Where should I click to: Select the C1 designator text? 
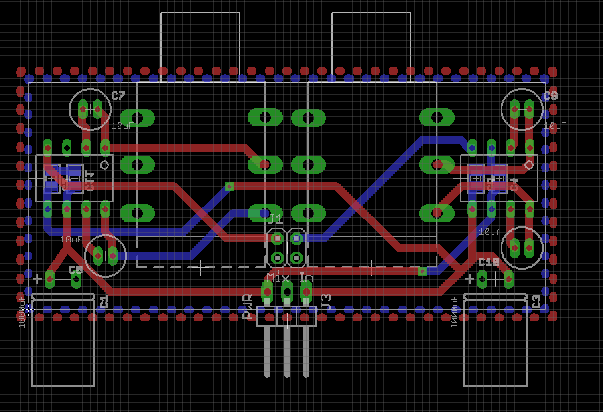click(x=104, y=302)
